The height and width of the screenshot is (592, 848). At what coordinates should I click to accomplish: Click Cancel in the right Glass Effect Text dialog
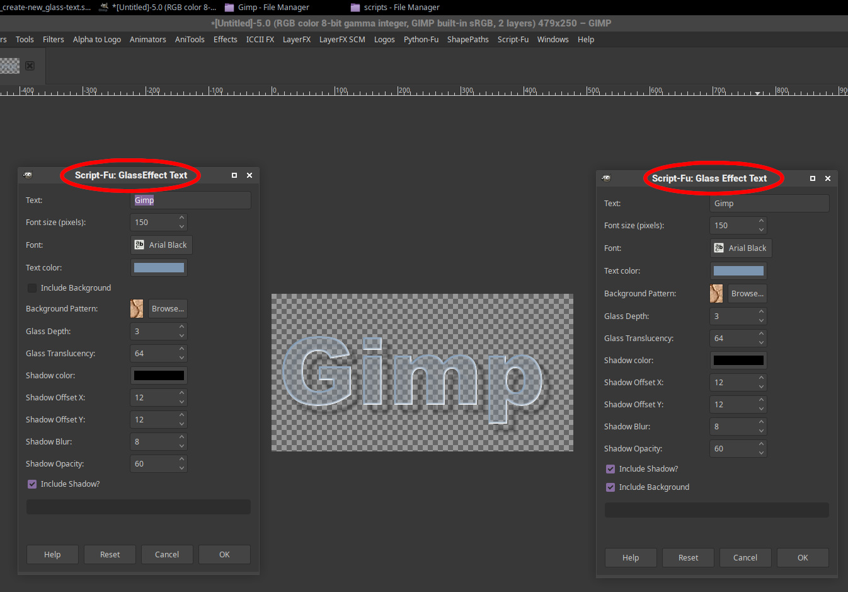click(x=745, y=558)
